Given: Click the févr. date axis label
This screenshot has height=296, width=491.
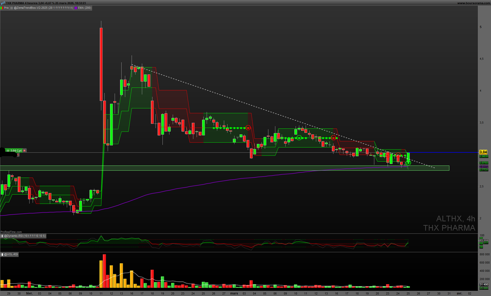Looking at the screenshot, I should [x=30, y=293].
